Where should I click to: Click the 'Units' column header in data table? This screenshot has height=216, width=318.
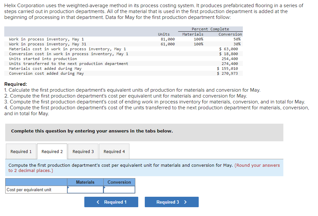coord(164,34)
